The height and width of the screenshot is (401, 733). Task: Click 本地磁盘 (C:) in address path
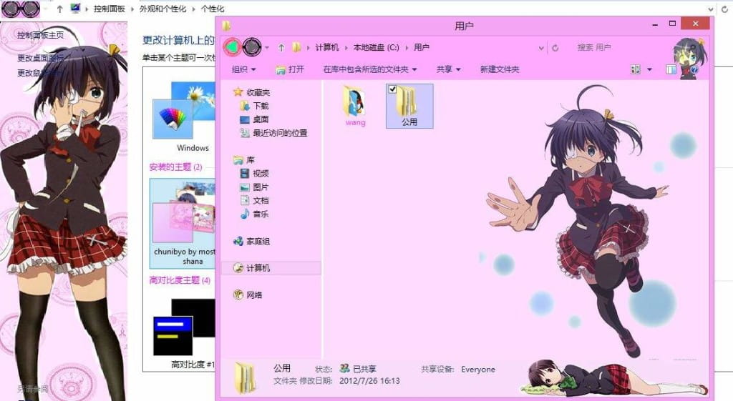[376, 48]
